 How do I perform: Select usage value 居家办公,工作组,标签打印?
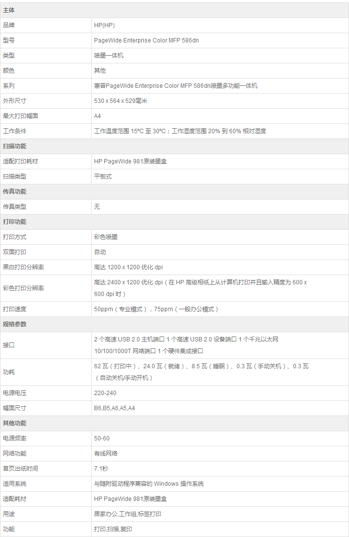(128, 514)
